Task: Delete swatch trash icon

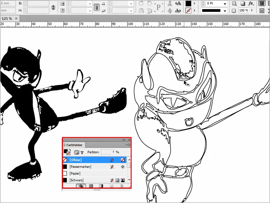Action: tap(122, 186)
